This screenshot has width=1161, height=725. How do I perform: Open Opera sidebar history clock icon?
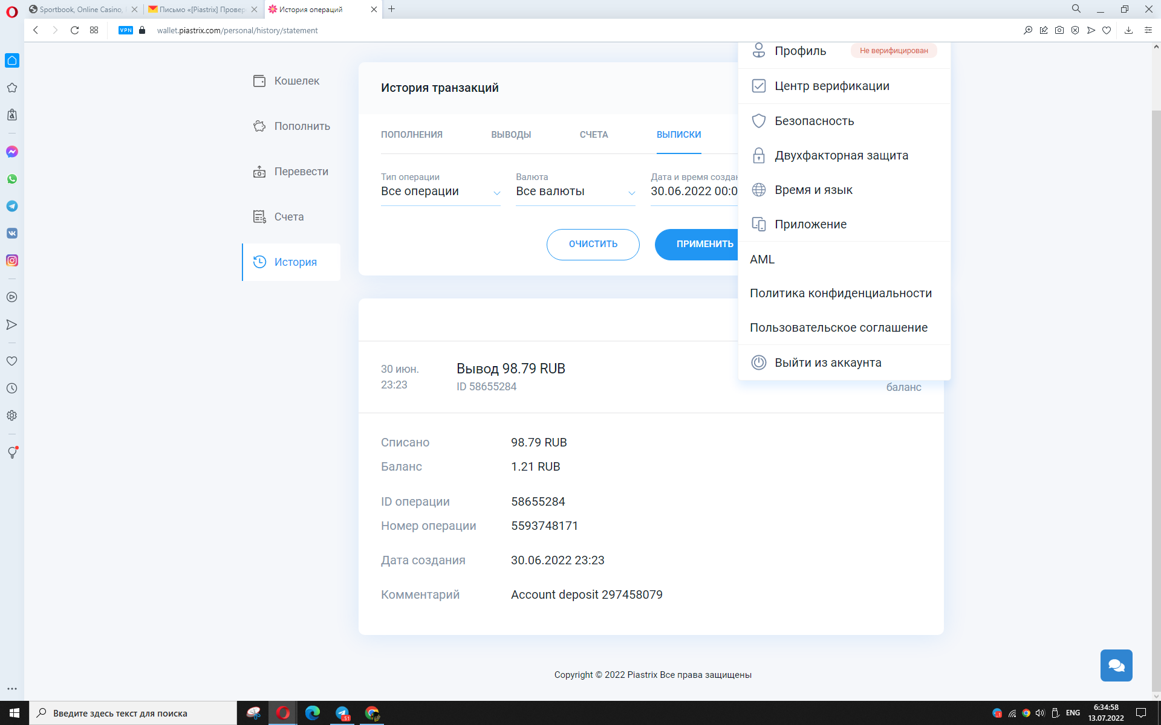pyautogui.click(x=12, y=388)
